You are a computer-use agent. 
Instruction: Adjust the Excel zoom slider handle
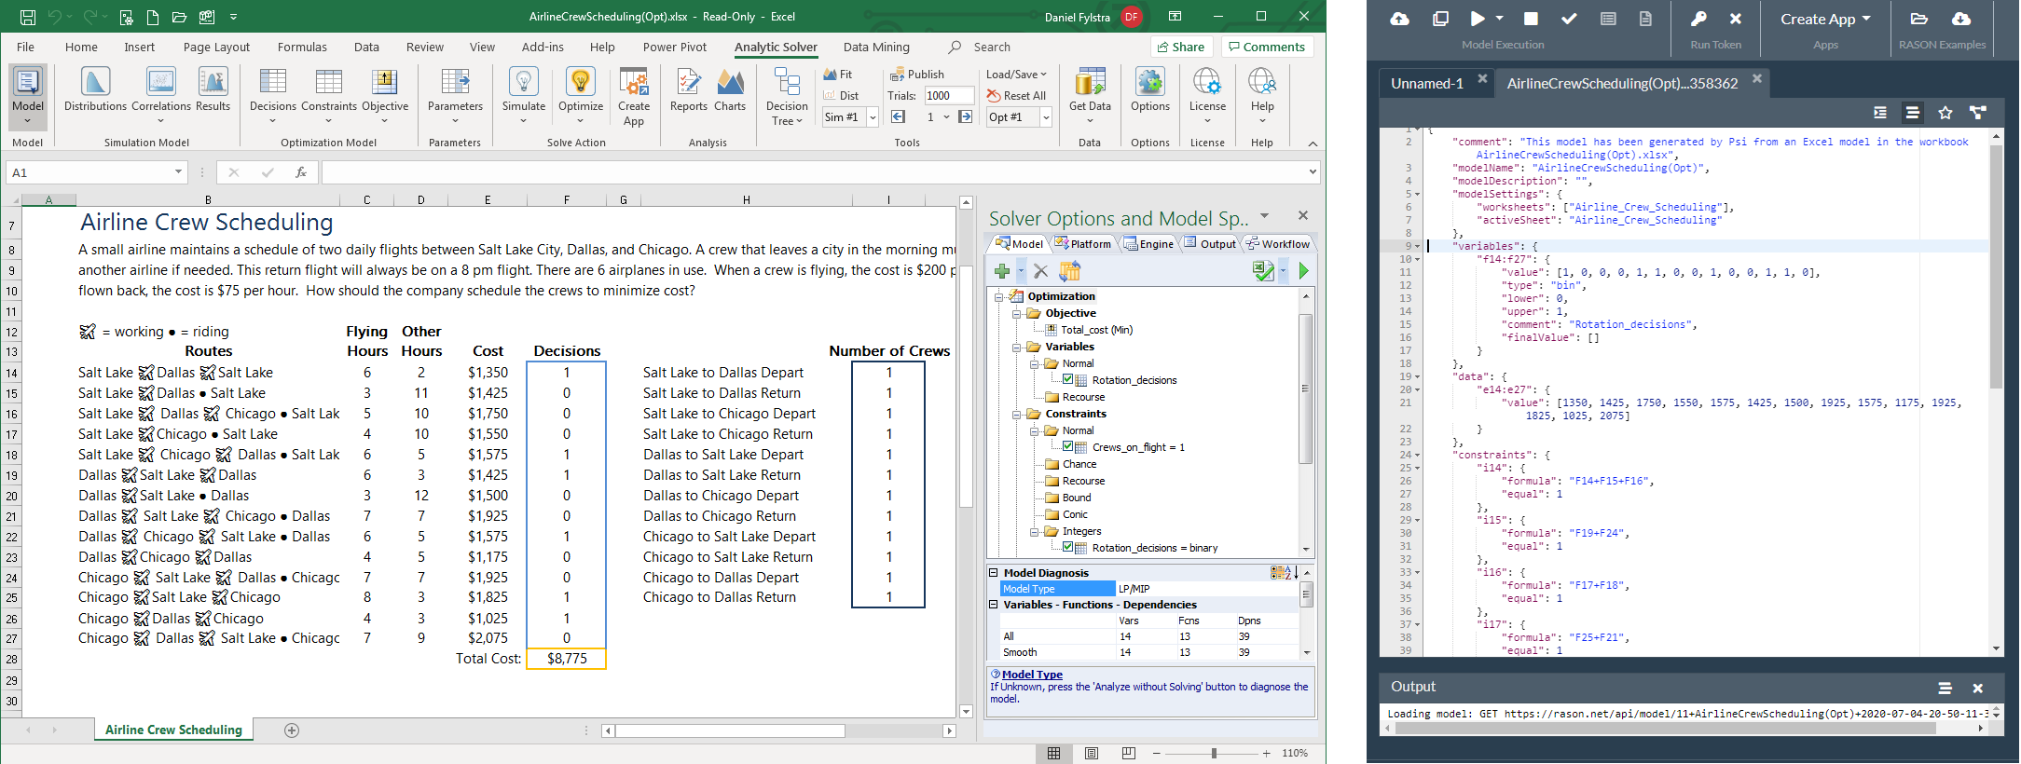[1214, 753]
